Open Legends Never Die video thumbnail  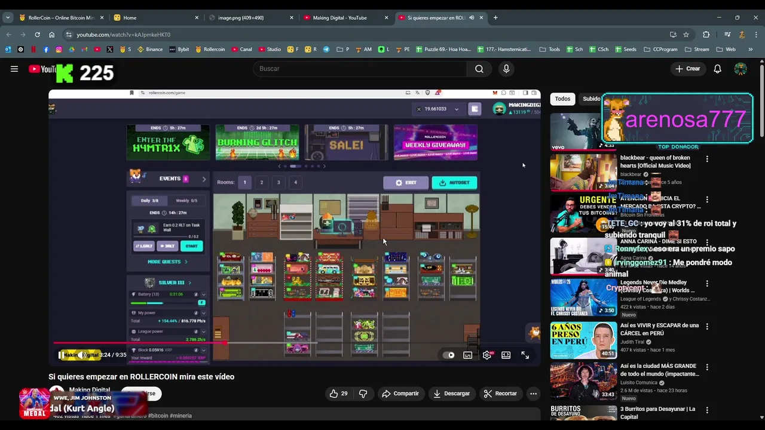(x=583, y=297)
